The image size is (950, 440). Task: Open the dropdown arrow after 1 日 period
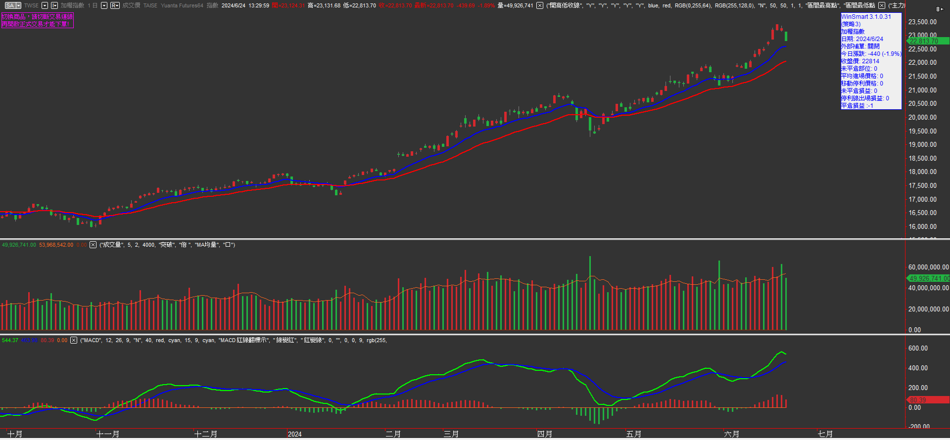coord(104,5)
